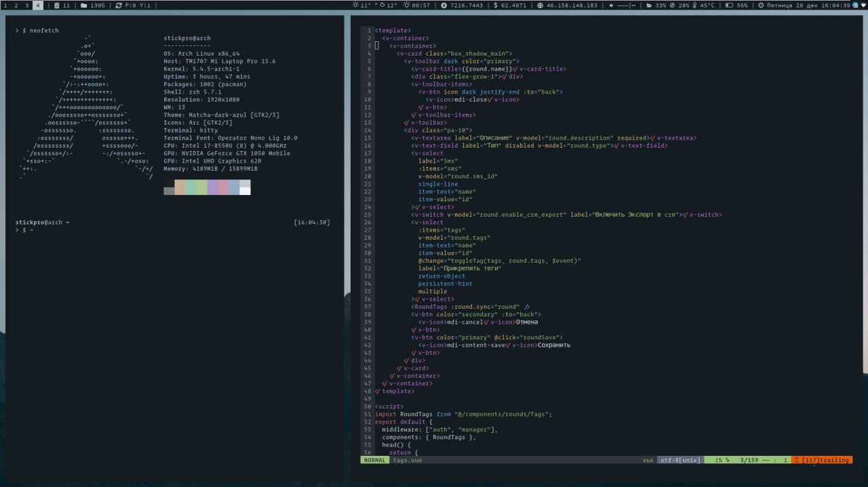Image resolution: width=868 pixels, height=487 pixels.
Task: Click the package updates refresh icon
Action: tap(119, 5)
